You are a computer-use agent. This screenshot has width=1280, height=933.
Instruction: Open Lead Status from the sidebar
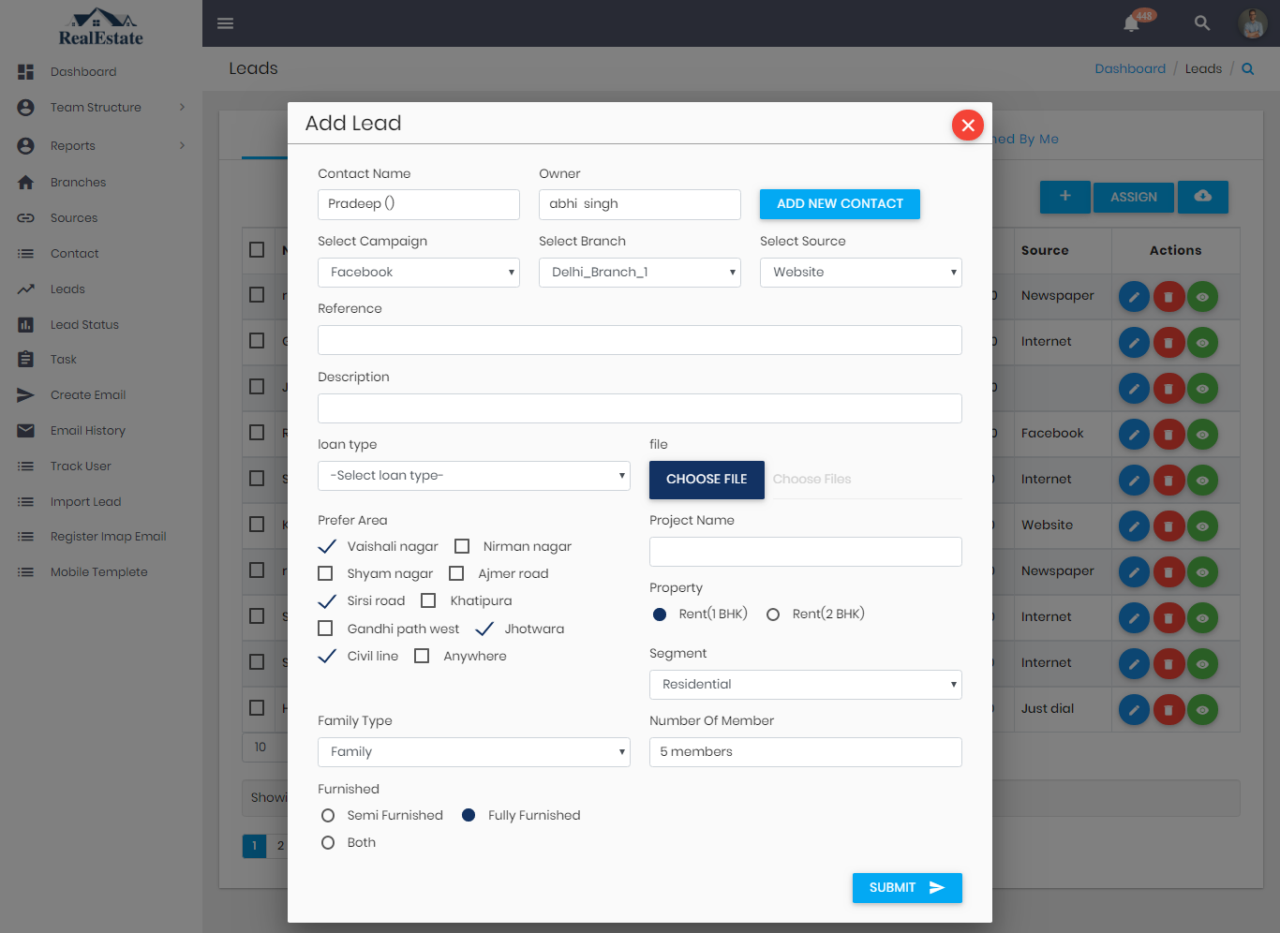(x=83, y=324)
